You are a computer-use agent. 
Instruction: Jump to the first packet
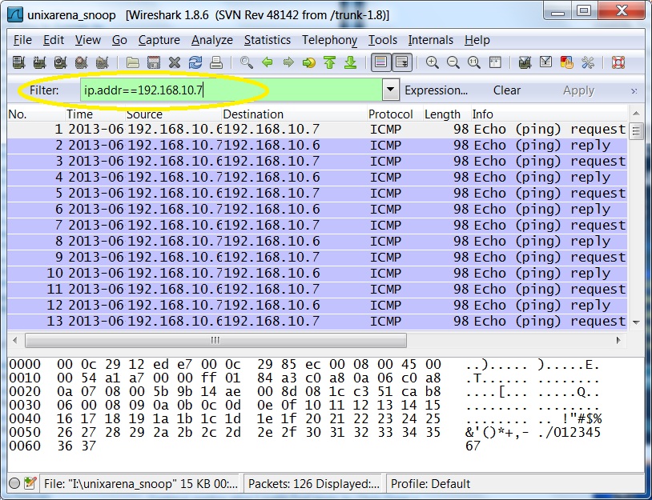coord(330,62)
